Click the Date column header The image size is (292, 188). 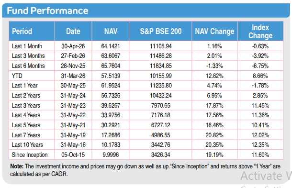[x=73, y=31]
